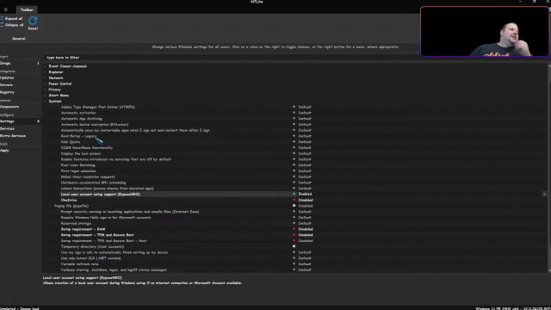Image resolution: width=551 pixels, height=310 pixels.
Task: Open the Updates page in the sidebar
Action: 7,77
